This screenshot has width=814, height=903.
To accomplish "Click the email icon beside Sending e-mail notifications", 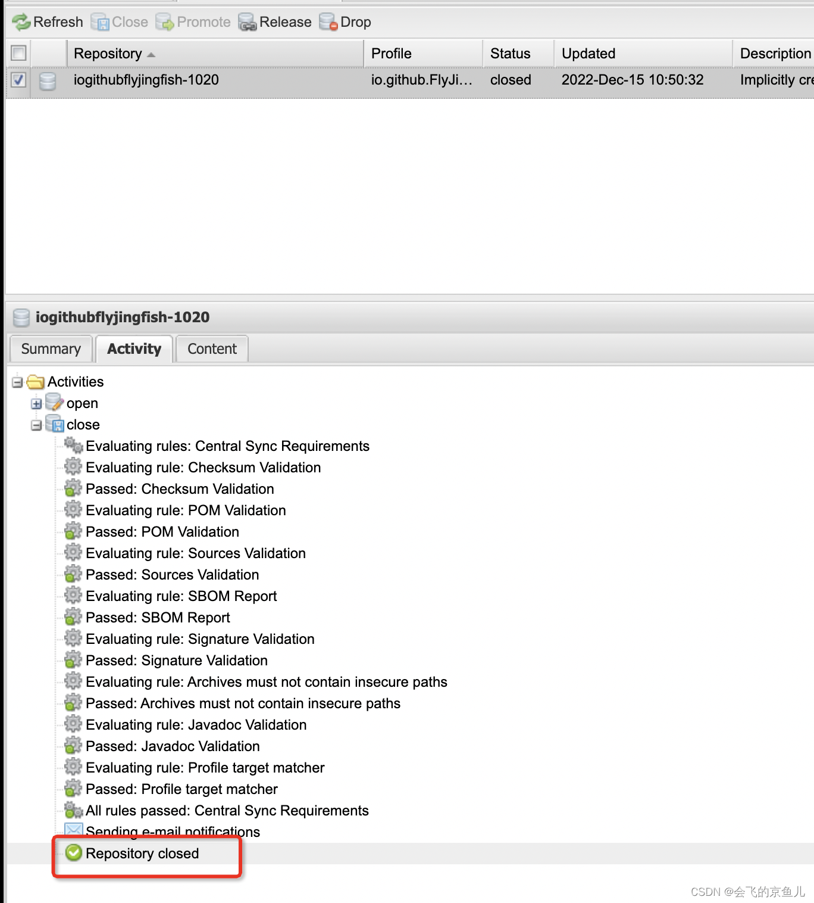I will (x=73, y=830).
